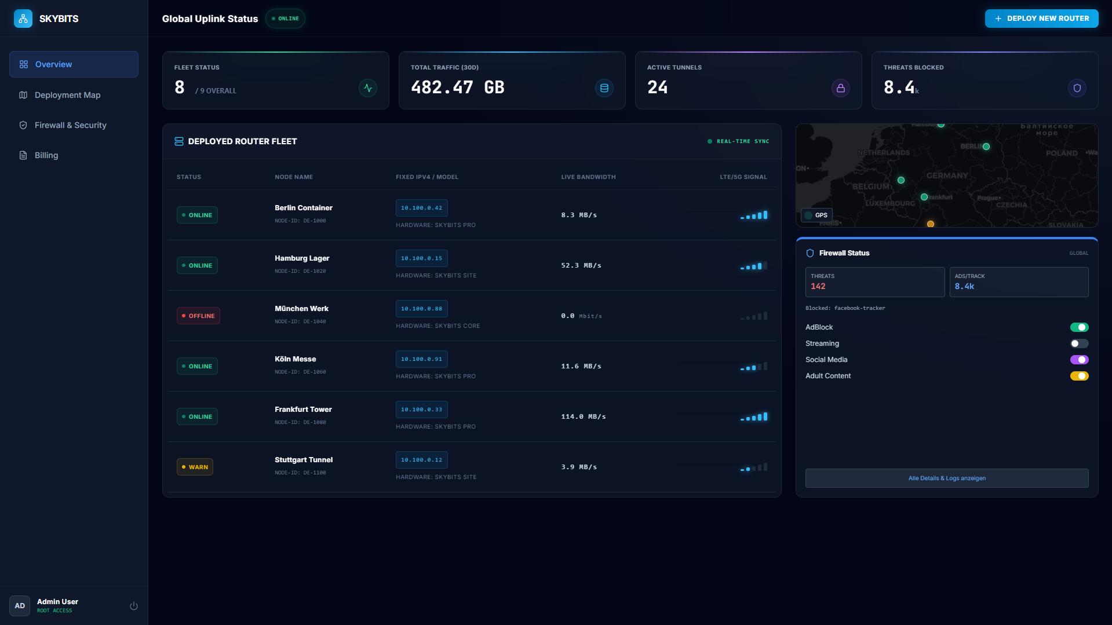Click the shield icon in Firewall Status panel
This screenshot has width=1112, height=625.
pyautogui.click(x=810, y=253)
